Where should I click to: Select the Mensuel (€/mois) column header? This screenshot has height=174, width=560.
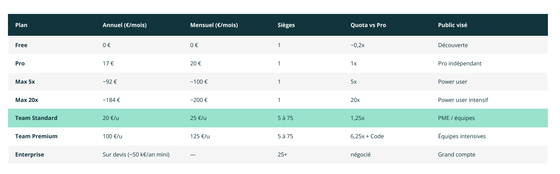(x=214, y=25)
